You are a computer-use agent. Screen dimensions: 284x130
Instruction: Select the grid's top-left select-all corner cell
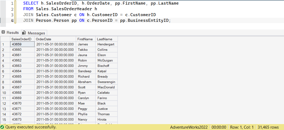coord(5,39)
